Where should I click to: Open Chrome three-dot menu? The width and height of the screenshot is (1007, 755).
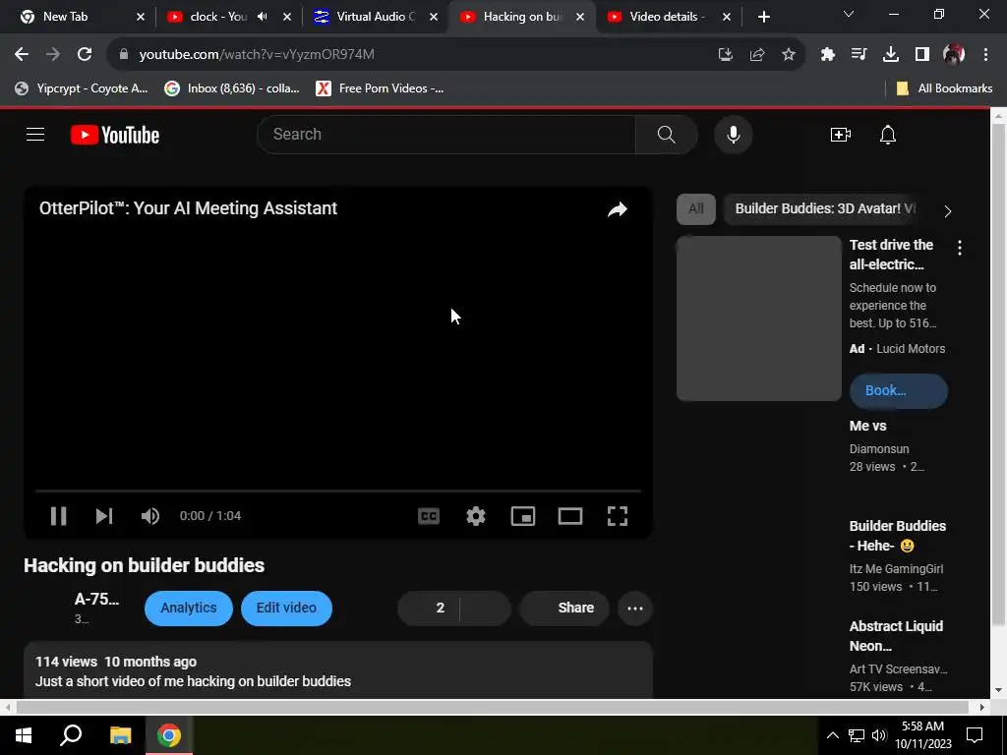[985, 55]
